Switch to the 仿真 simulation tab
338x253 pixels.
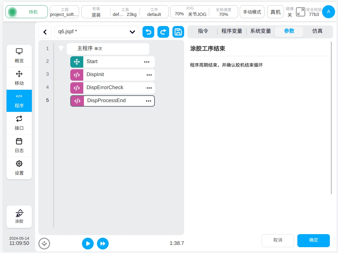[317, 31]
